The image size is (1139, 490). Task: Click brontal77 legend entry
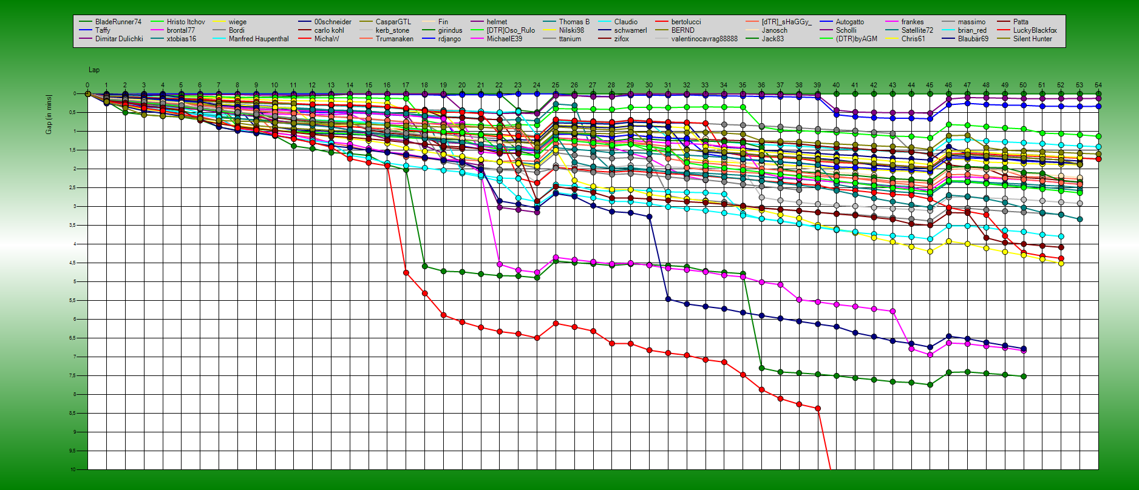point(181,30)
